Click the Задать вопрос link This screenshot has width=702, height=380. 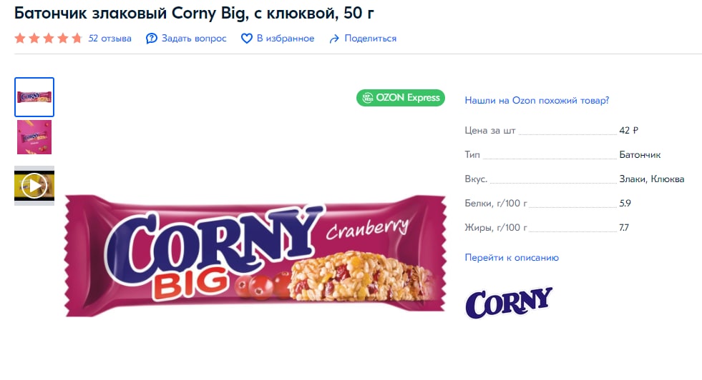click(194, 39)
